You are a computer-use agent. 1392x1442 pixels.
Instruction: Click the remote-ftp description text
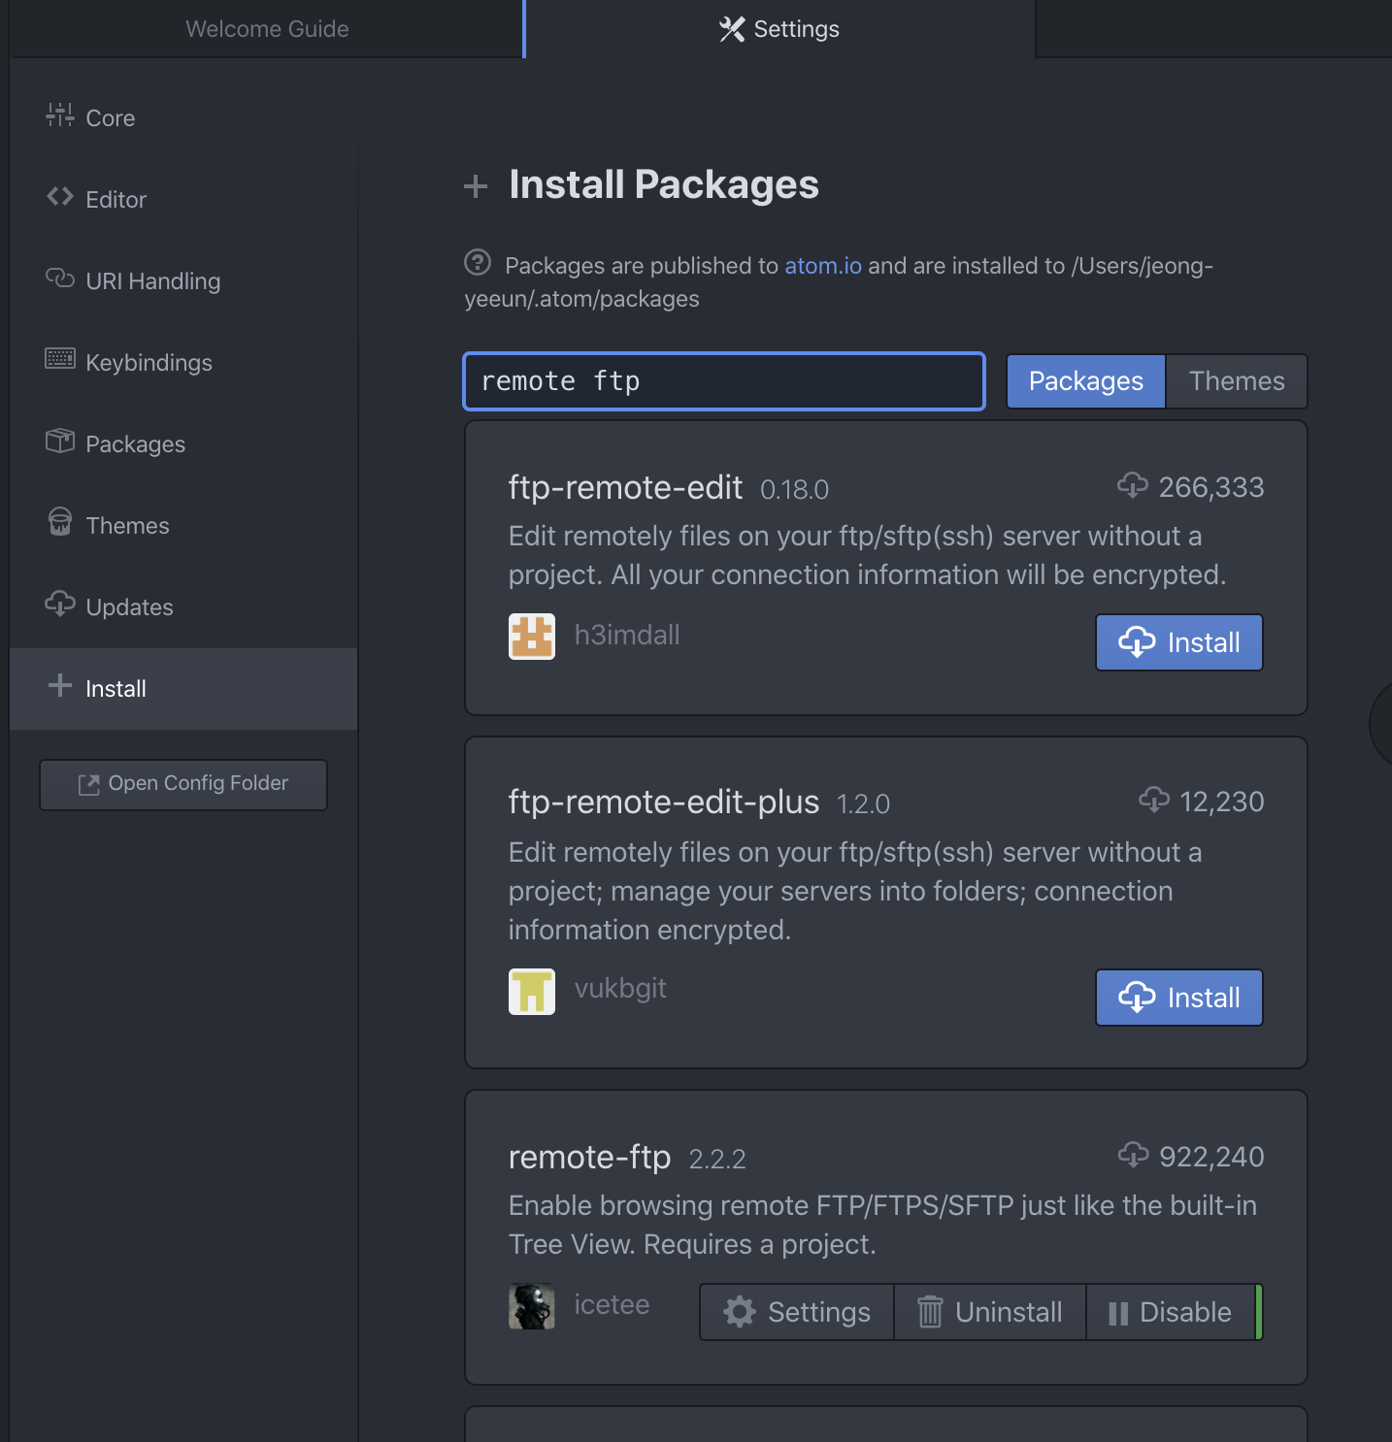(882, 1225)
